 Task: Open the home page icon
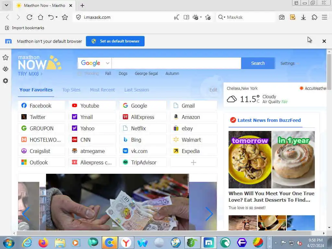[x=40, y=17]
